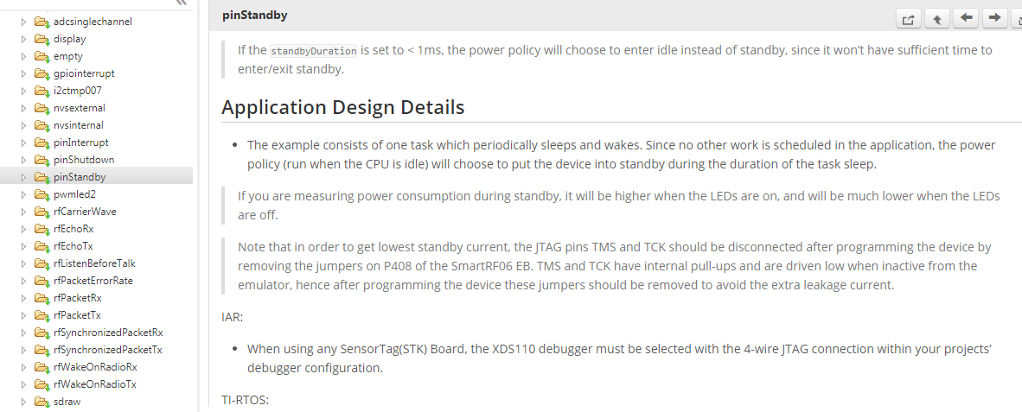Click the Application Design Details heading

pyautogui.click(x=342, y=107)
